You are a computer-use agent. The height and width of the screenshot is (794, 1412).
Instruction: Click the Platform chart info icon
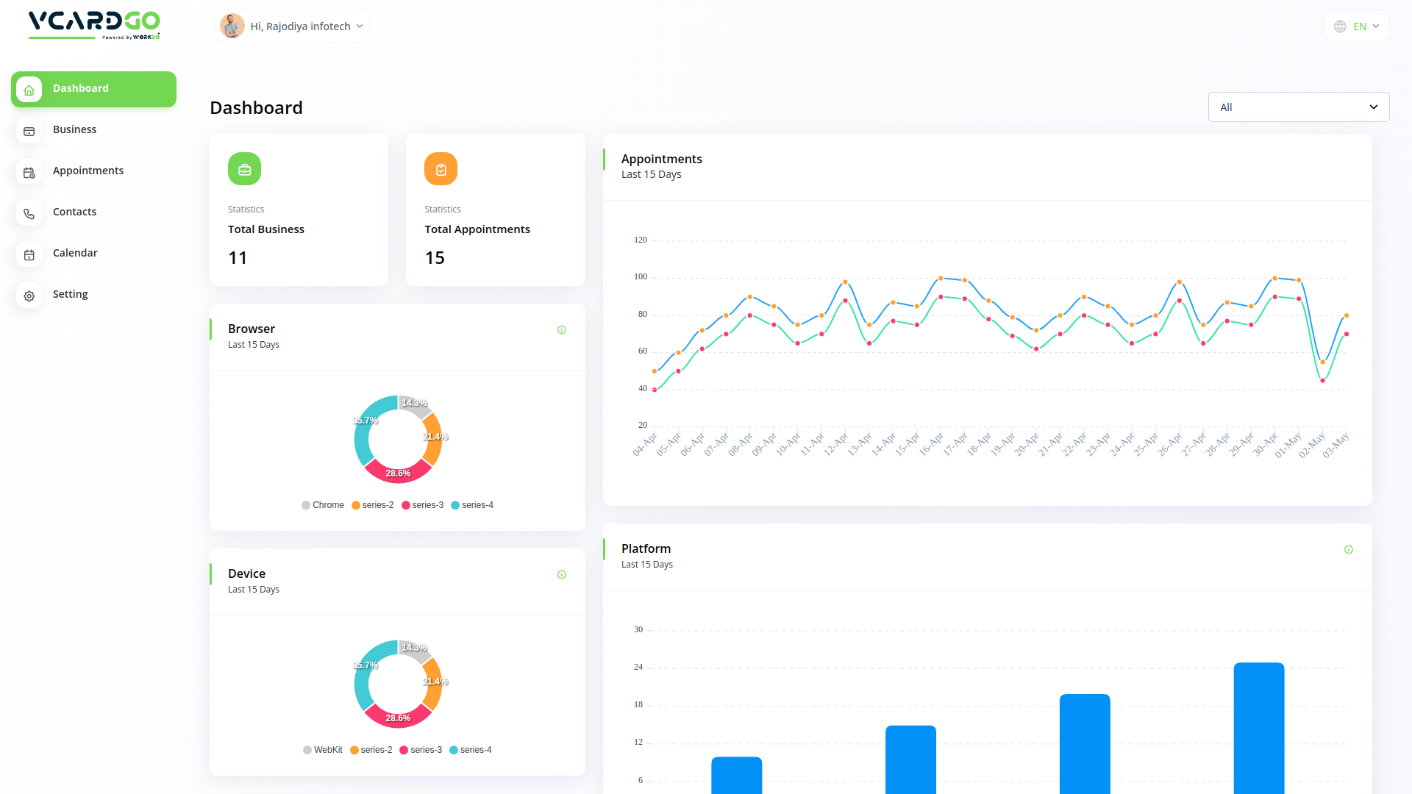pos(1349,550)
